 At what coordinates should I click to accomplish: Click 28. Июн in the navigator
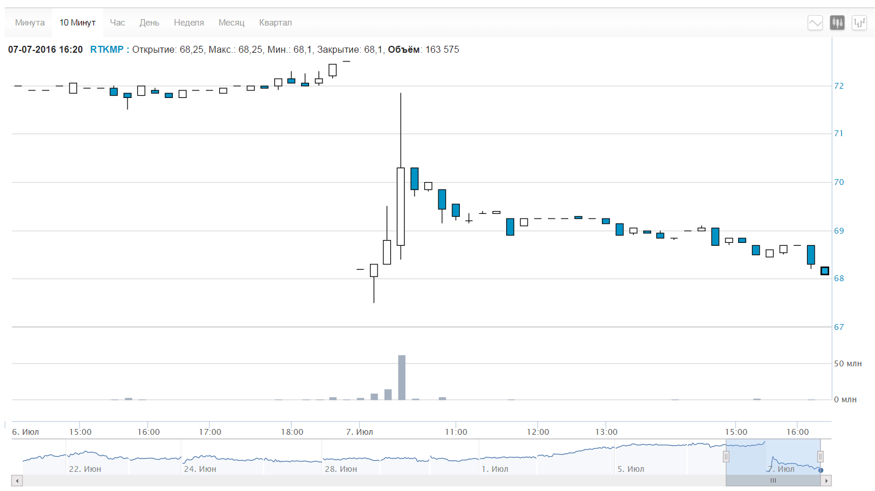(x=341, y=469)
